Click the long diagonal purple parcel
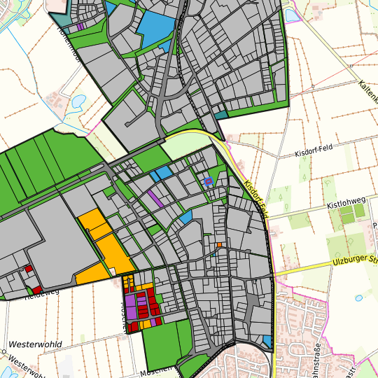 [155, 199]
